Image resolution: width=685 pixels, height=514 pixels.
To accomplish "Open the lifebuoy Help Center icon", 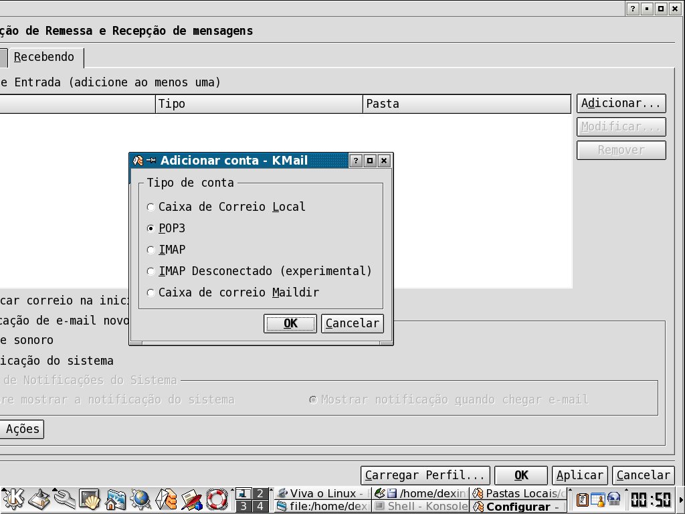I will click(x=217, y=499).
